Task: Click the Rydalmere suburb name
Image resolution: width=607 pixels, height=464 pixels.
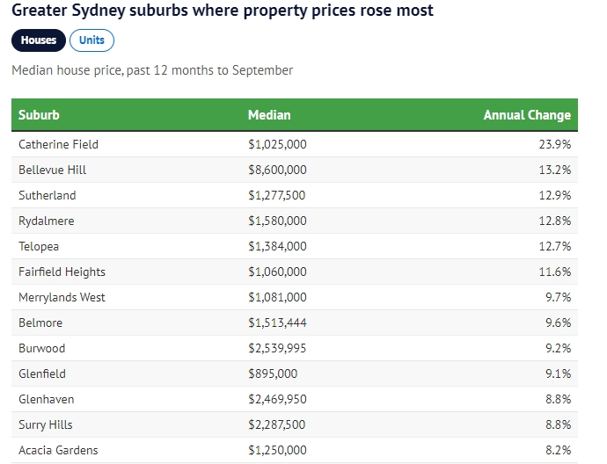Action: (48, 221)
